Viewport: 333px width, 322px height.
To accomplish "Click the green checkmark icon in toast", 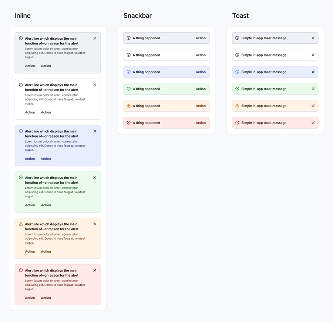I will (237, 89).
